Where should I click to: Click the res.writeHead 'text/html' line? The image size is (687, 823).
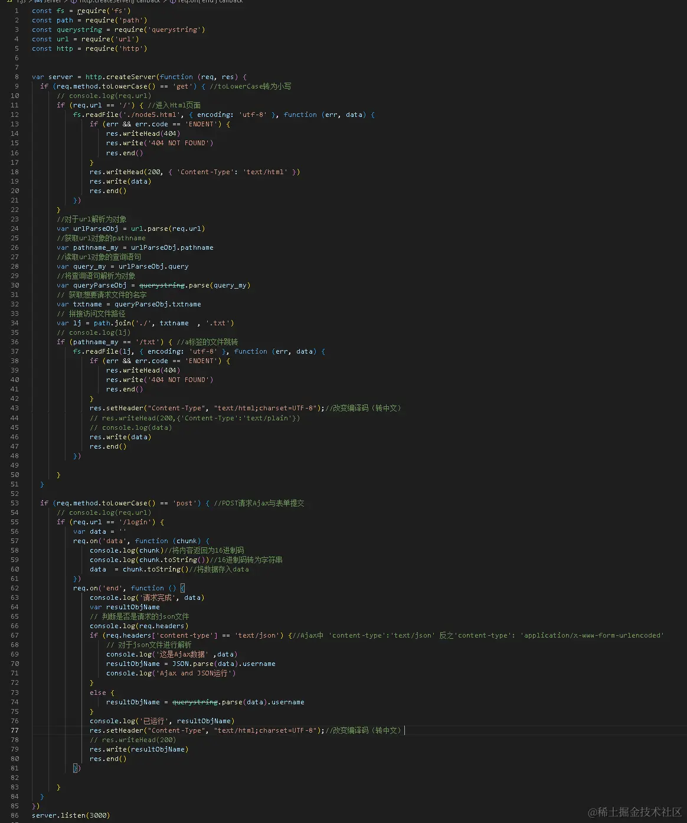pyautogui.click(x=195, y=172)
